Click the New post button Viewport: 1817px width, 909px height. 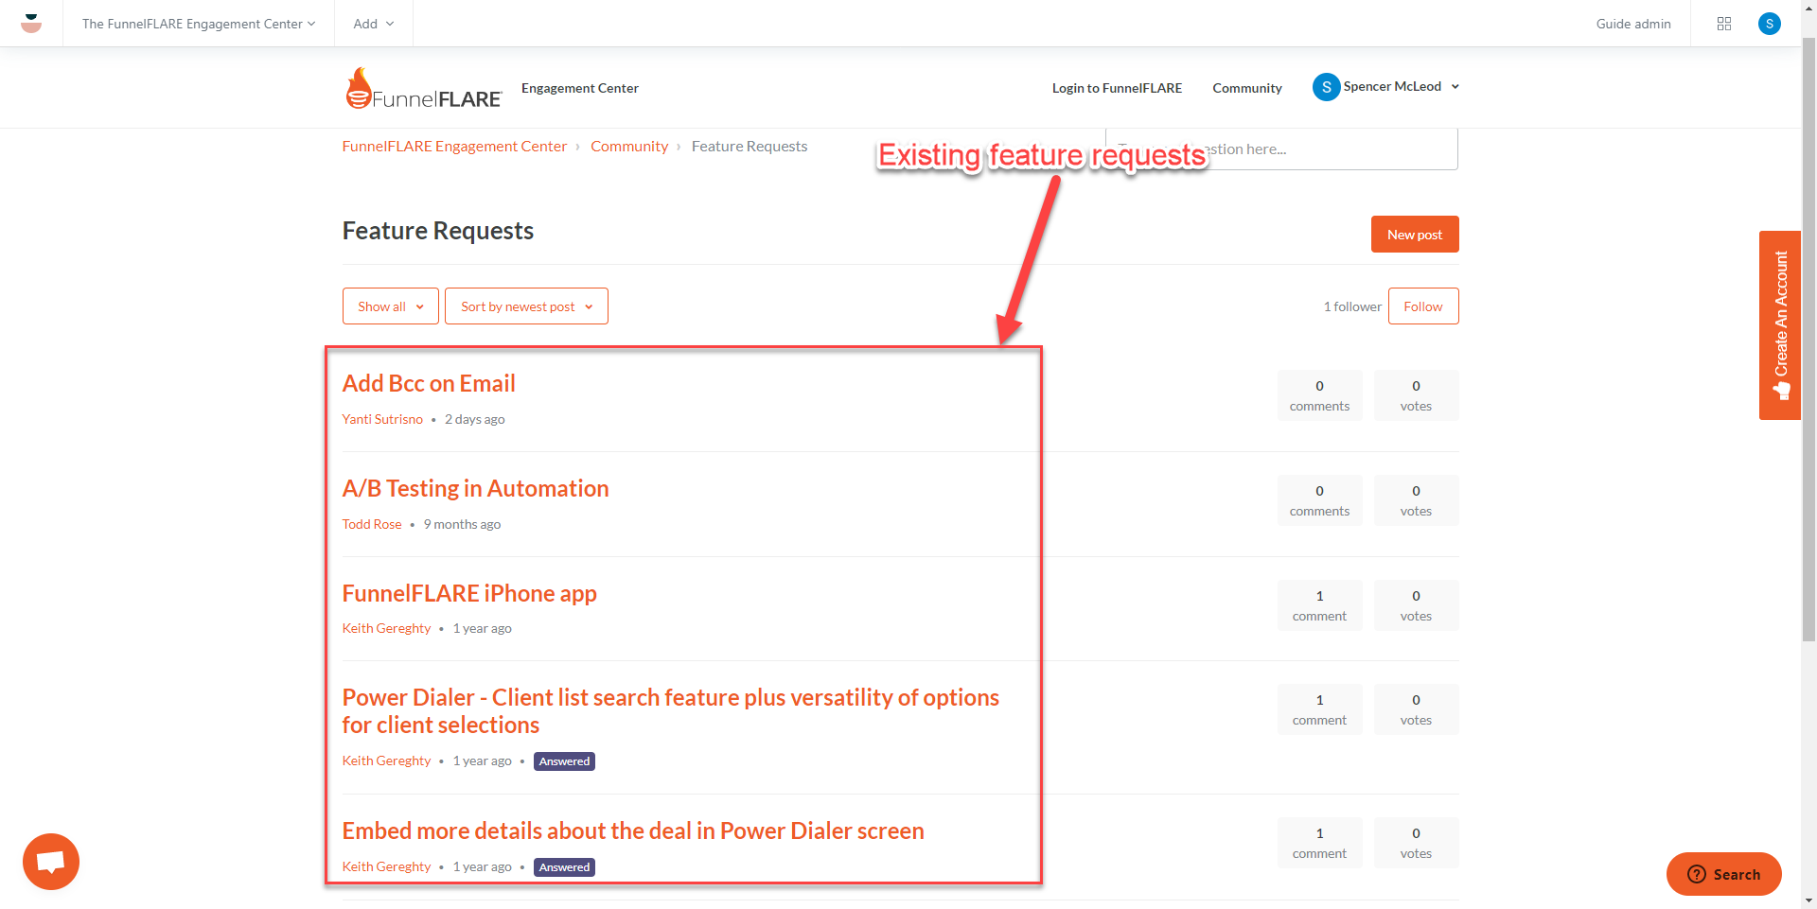pos(1415,235)
